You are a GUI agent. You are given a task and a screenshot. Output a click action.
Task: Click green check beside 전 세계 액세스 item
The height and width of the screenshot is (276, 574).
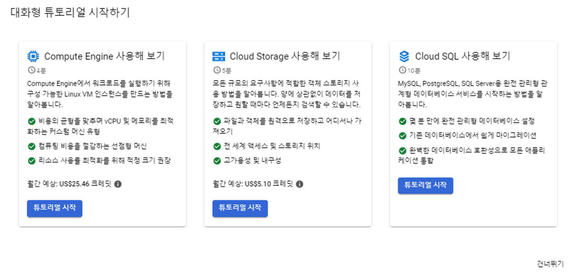click(x=217, y=146)
